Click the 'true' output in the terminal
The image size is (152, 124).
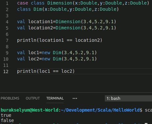point(6,116)
